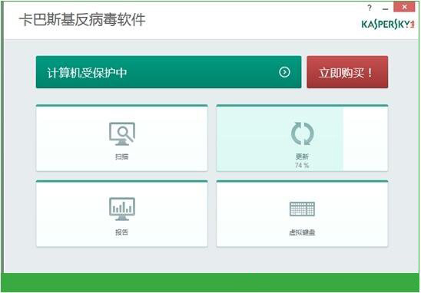Open the scan (扫描) monitor icon
This screenshot has height=293, width=421.
coord(122,133)
